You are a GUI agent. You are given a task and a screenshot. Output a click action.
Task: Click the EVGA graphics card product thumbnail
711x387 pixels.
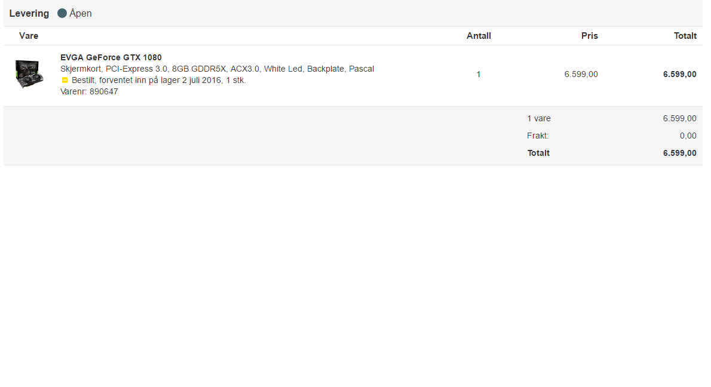(29, 73)
